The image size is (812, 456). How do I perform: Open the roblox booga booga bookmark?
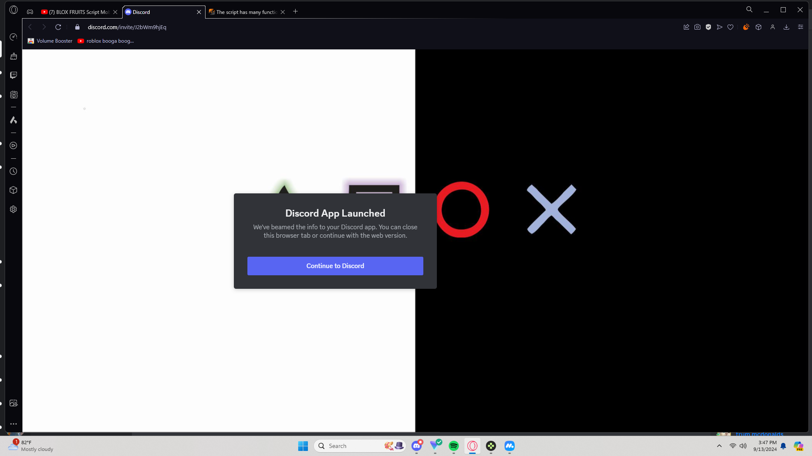pos(106,41)
